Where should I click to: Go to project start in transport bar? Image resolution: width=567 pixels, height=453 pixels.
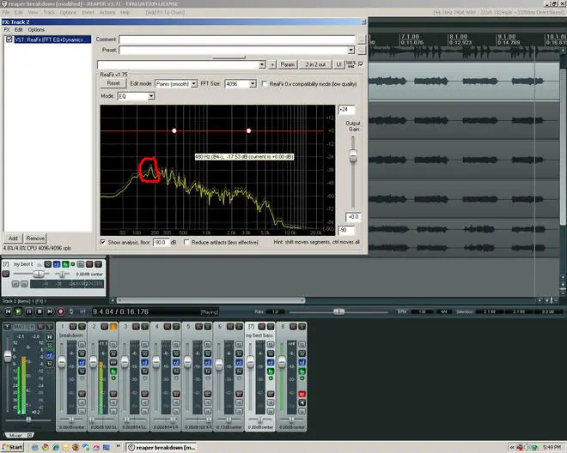click(x=9, y=311)
